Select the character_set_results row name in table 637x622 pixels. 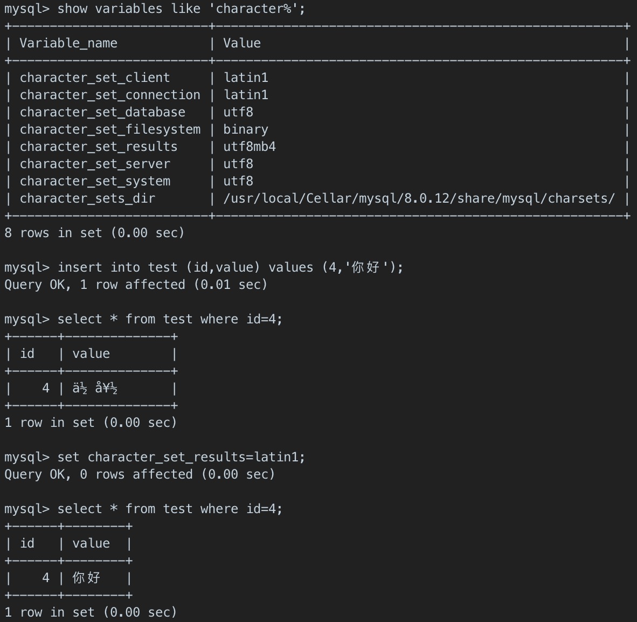(x=99, y=147)
